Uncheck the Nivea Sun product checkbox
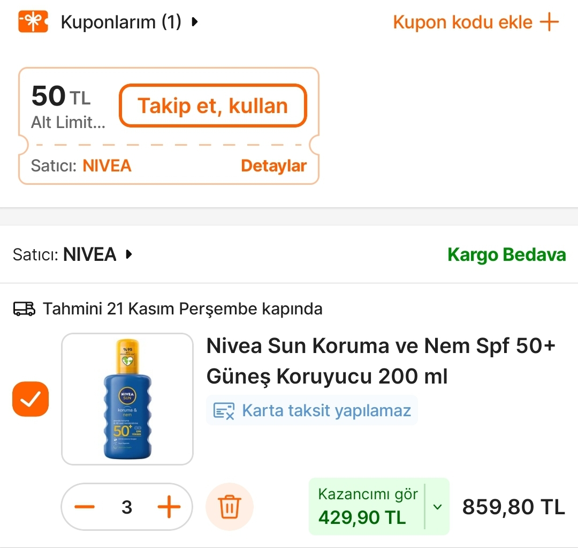578x548 pixels. click(31, 399)
